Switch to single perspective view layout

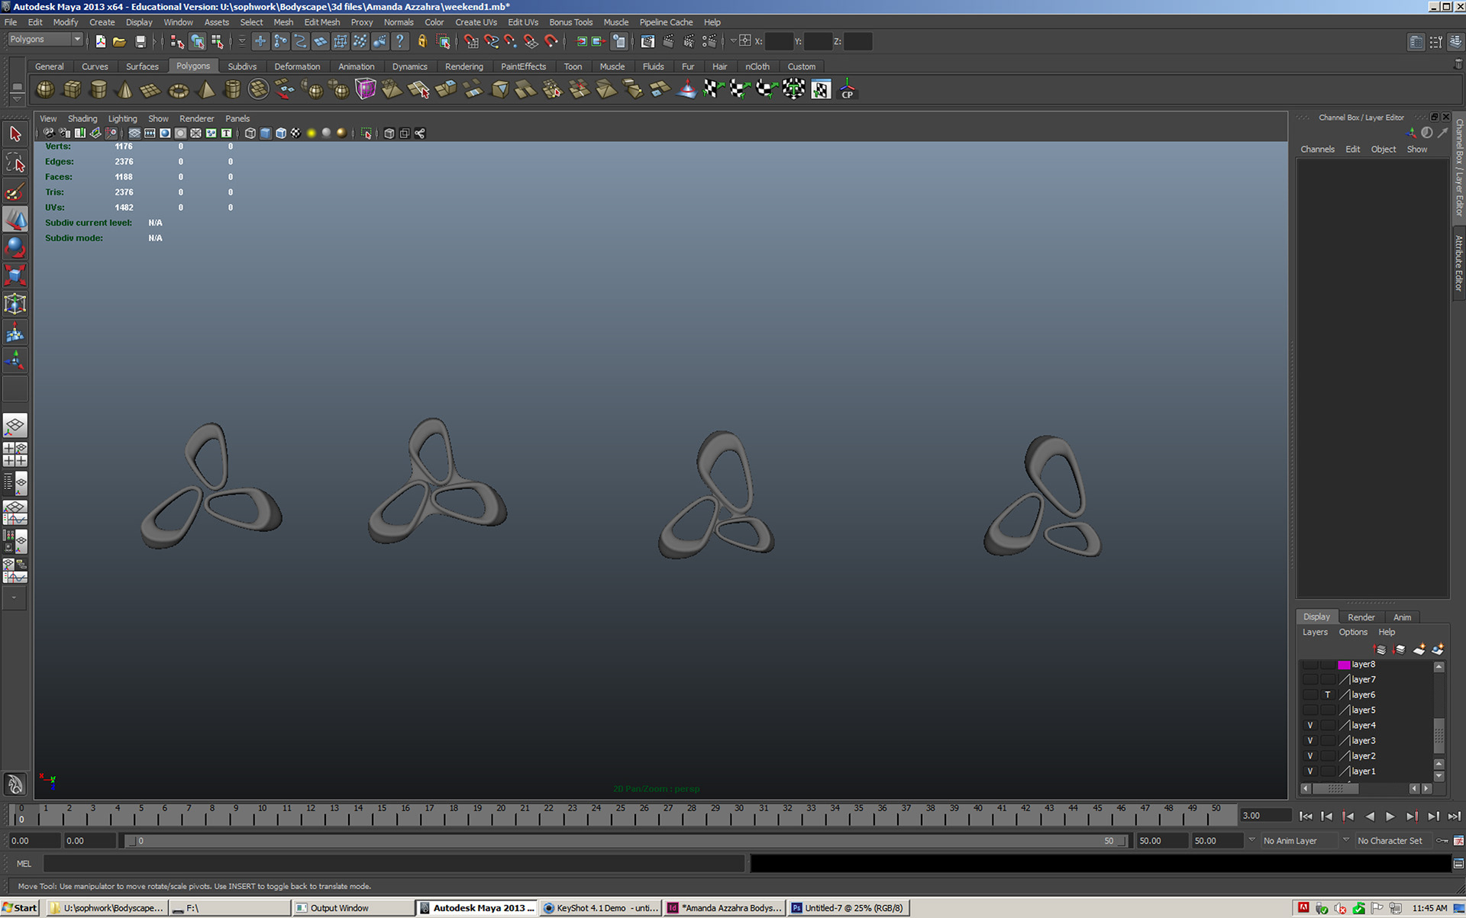tap(15, 425)
